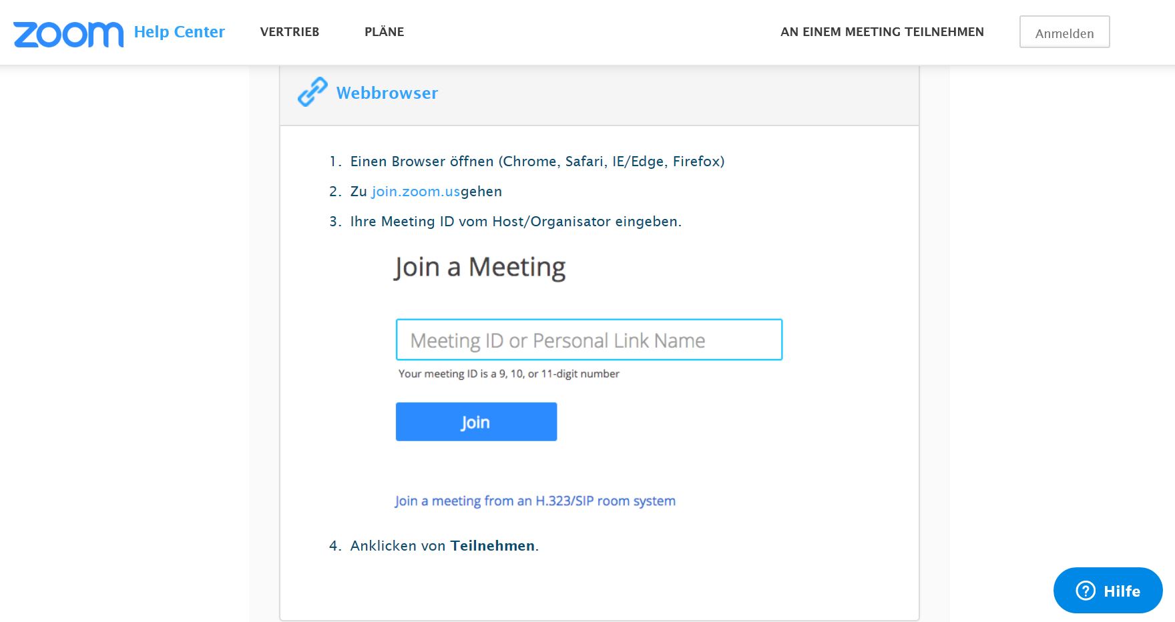Click the chain link icon beside Webbrowser

tap(312, 92)
